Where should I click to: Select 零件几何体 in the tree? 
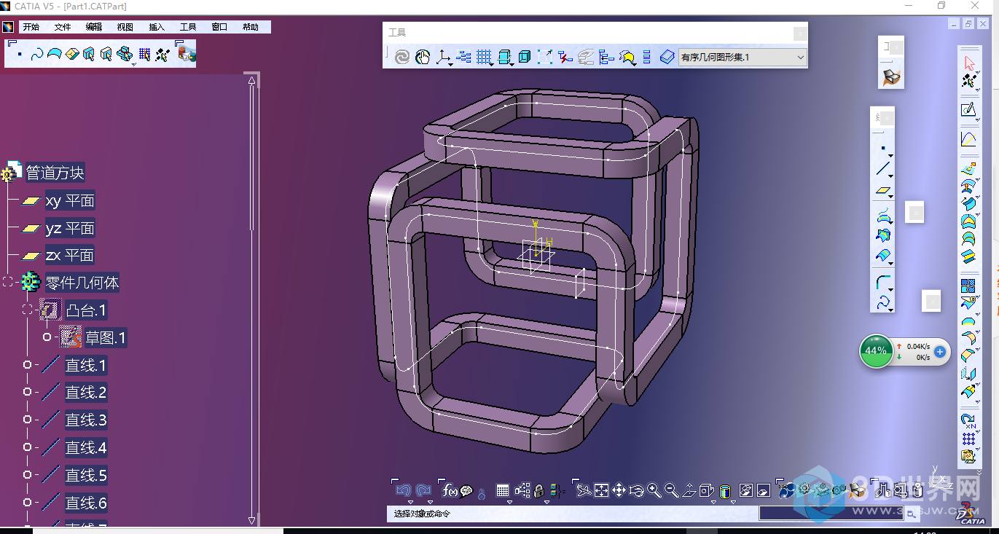pos(82,283)
